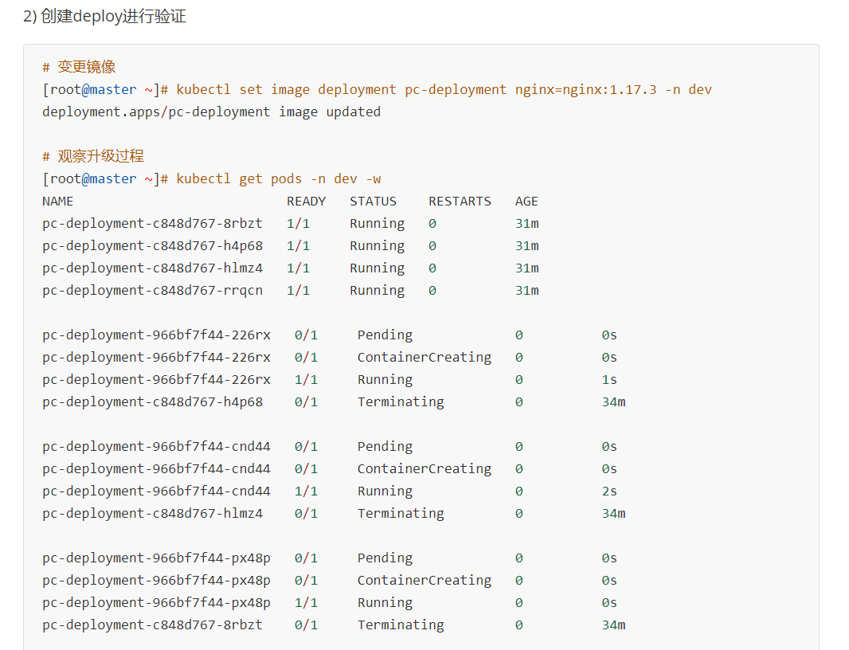Viewport: 849px width, 650px height.
Task: Click the comment "# 变更镜像"
Action: [79, 67]
